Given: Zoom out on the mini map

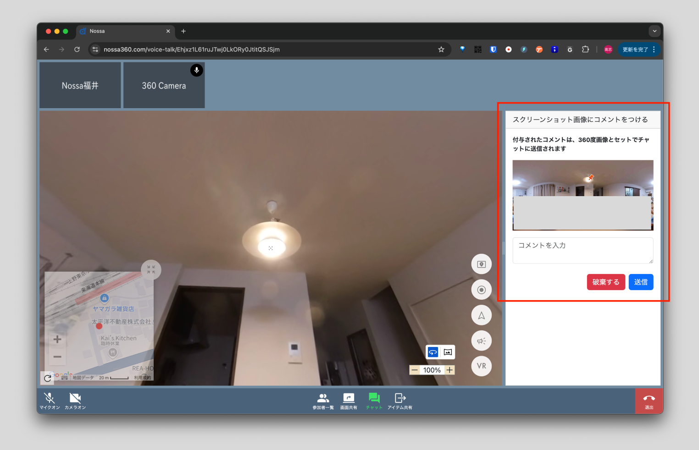Looking at the screenshot, I should pos(57,357).
